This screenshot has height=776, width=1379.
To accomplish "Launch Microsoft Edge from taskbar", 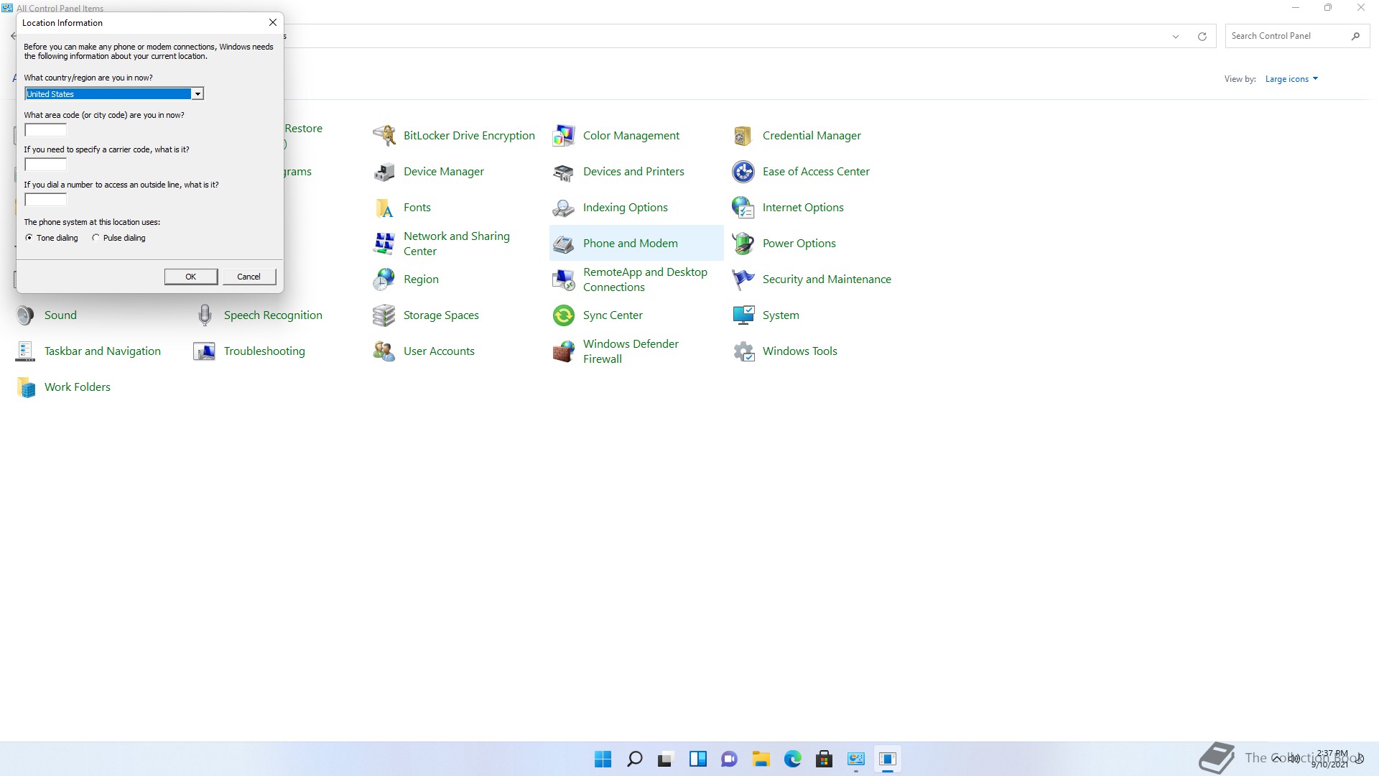I will tap(792, 759).
